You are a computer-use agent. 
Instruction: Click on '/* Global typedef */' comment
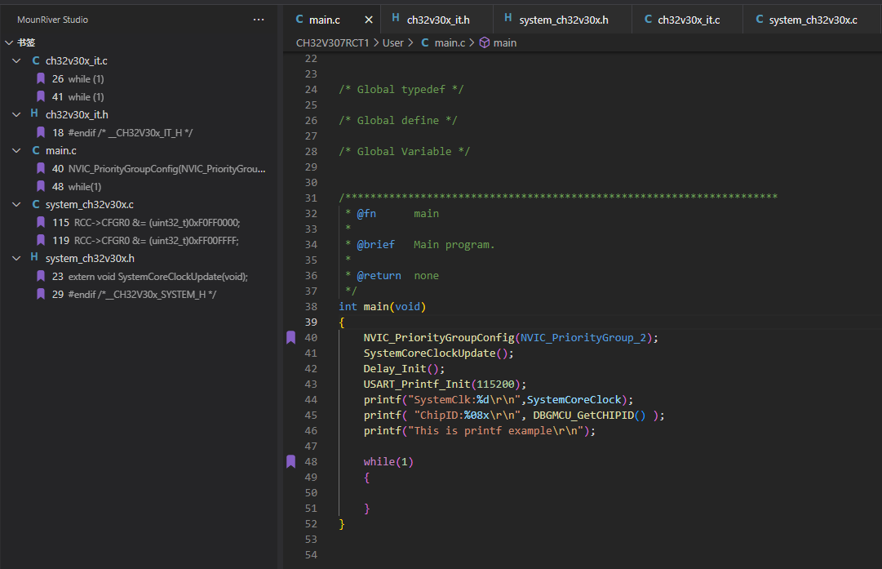pyautogui.click(x=401, y=90)
